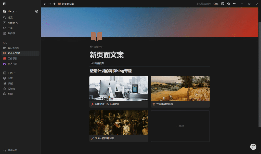261x154 pixels.
Task: Open the 跨境电商分析工具介绍 card thumbnail
Action: tap(119, 88)
